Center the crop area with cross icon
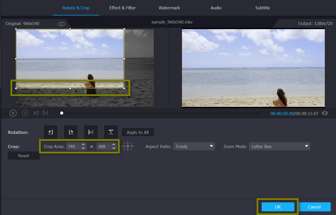The width and height of the screenshot is (336, 215). pos(128,147)
